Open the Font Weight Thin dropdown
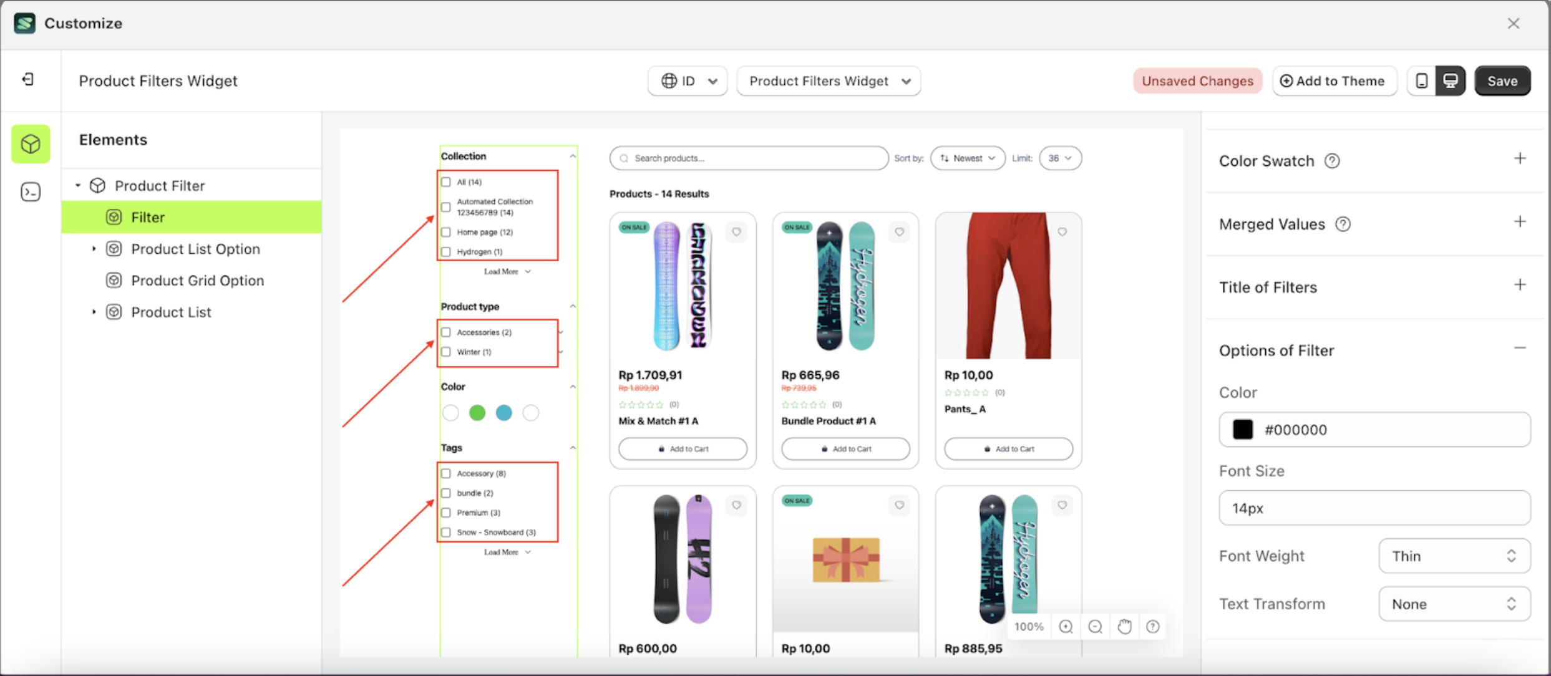 pyautogui.click(x=1454, y=556)
